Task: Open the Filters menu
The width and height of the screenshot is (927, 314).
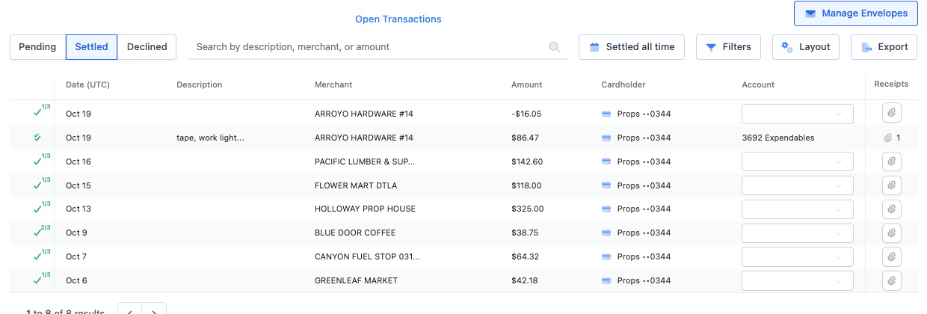Action: (729, 47)
